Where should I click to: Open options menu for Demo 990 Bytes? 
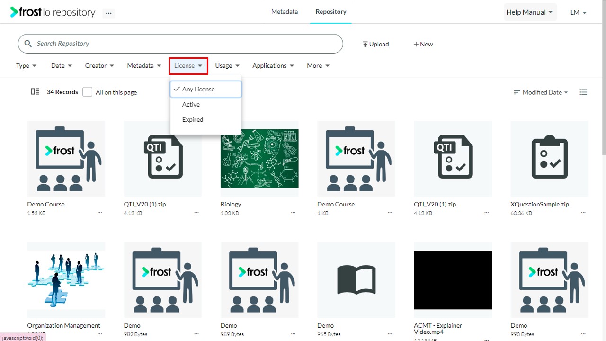[x=583, y=334]
